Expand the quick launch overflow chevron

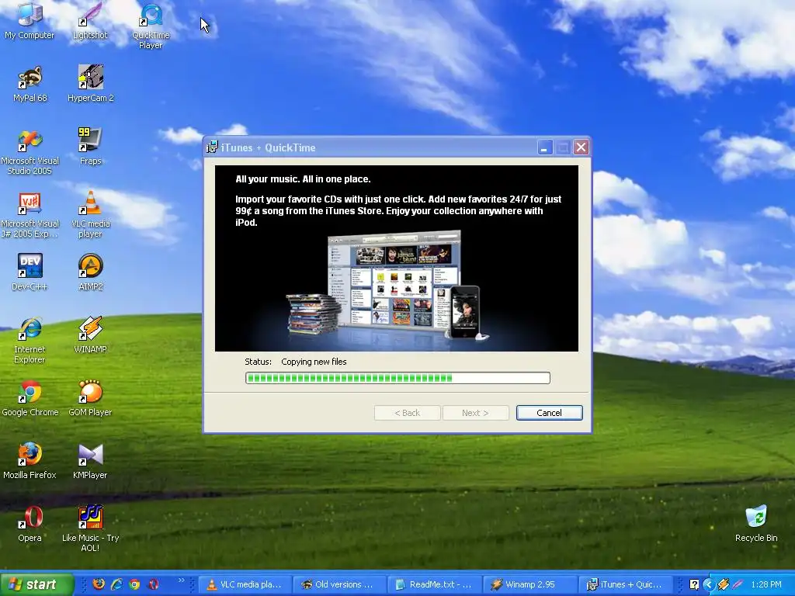pos(182,580)
